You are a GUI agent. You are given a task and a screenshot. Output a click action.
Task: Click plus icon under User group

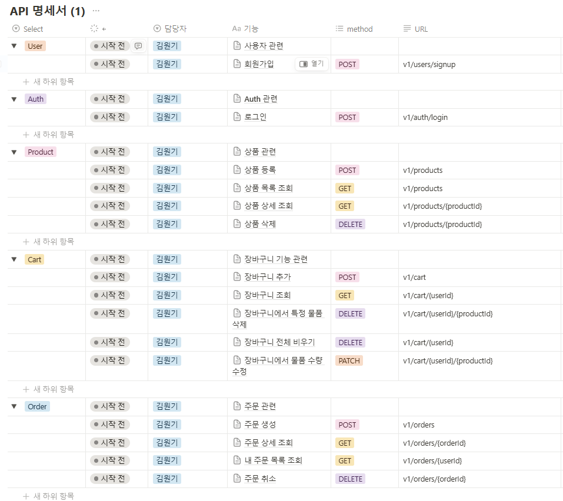(26, 82)
